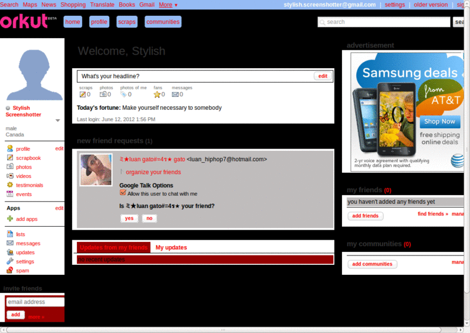470x333 pixels.
Task: Click the add communities button
Action: 372,264
